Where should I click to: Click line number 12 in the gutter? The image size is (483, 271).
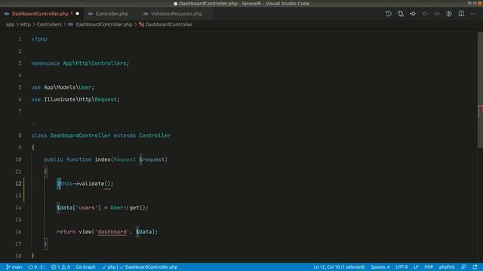pos(18,184)
